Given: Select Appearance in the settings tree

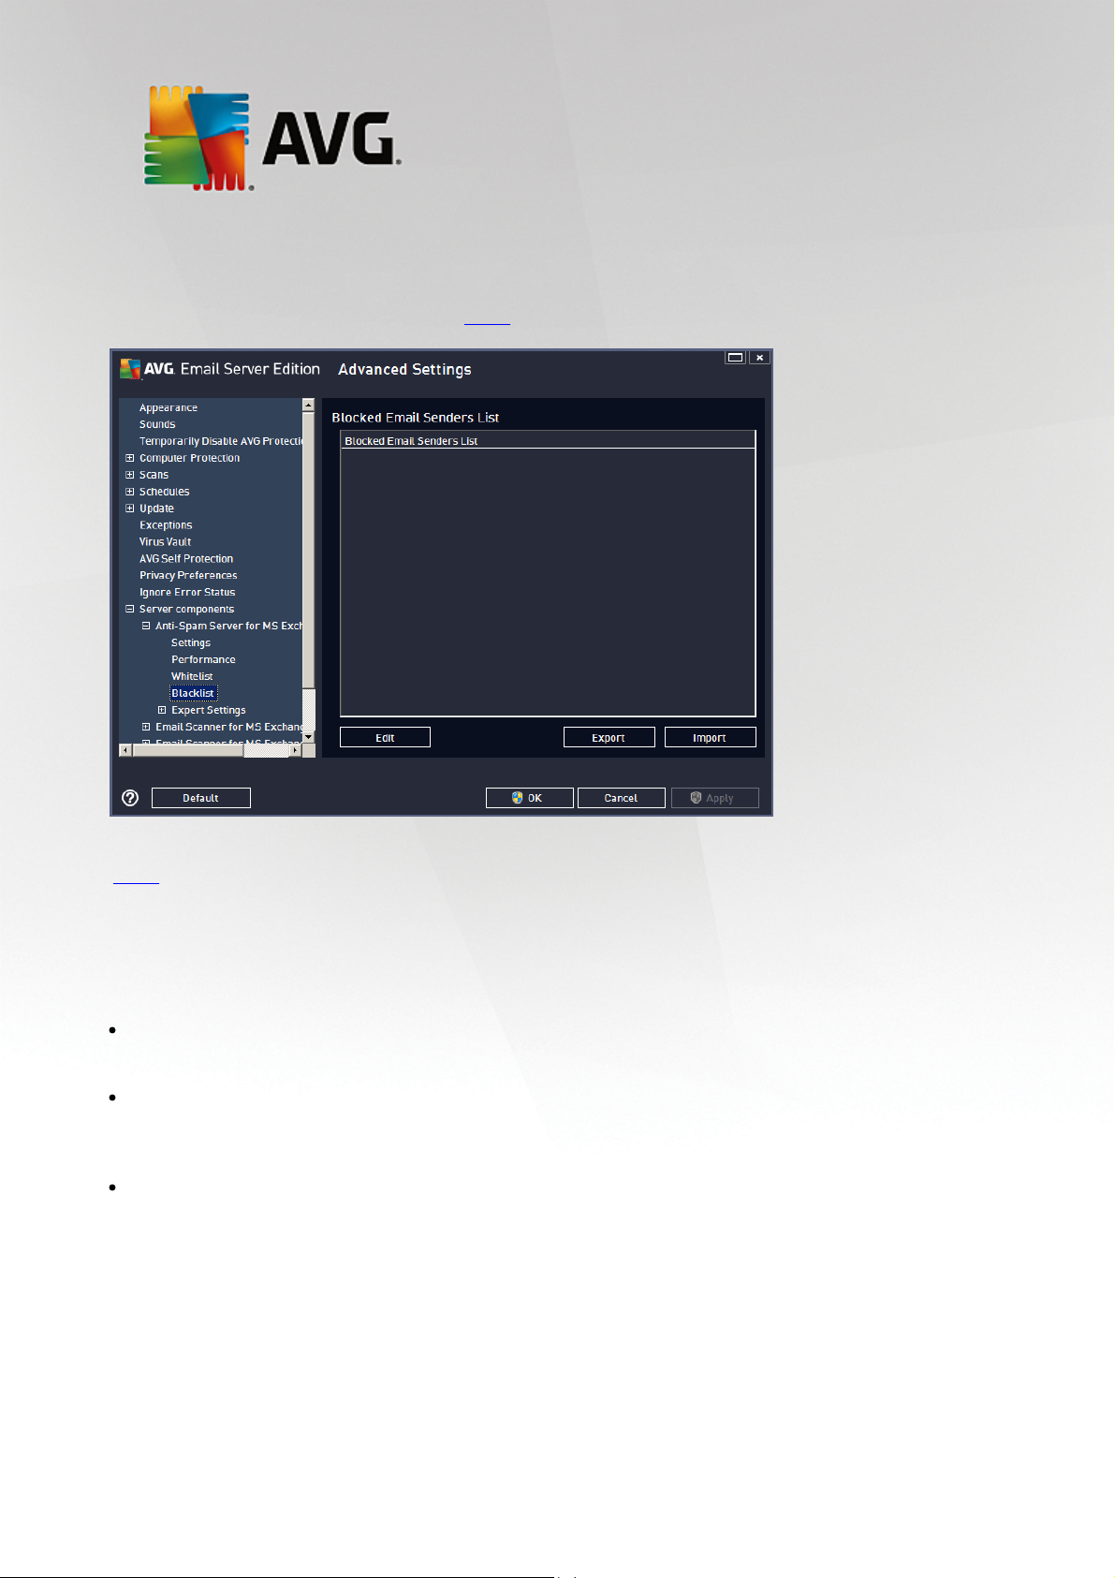Looking at the screenshot, I should point(169,407).
